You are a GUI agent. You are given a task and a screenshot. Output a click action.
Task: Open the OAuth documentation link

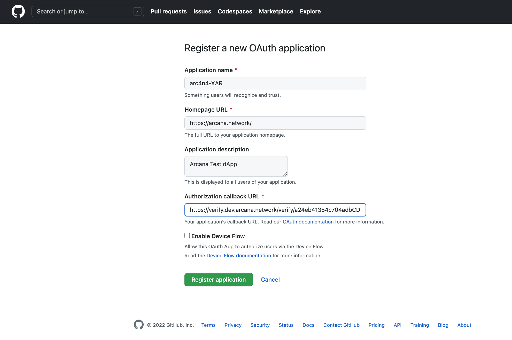308,222
